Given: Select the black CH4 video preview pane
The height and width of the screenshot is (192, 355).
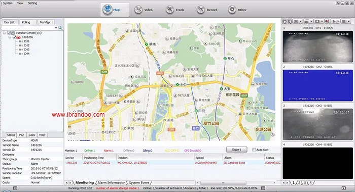Looking at the screenshot, I should (317, 163).
